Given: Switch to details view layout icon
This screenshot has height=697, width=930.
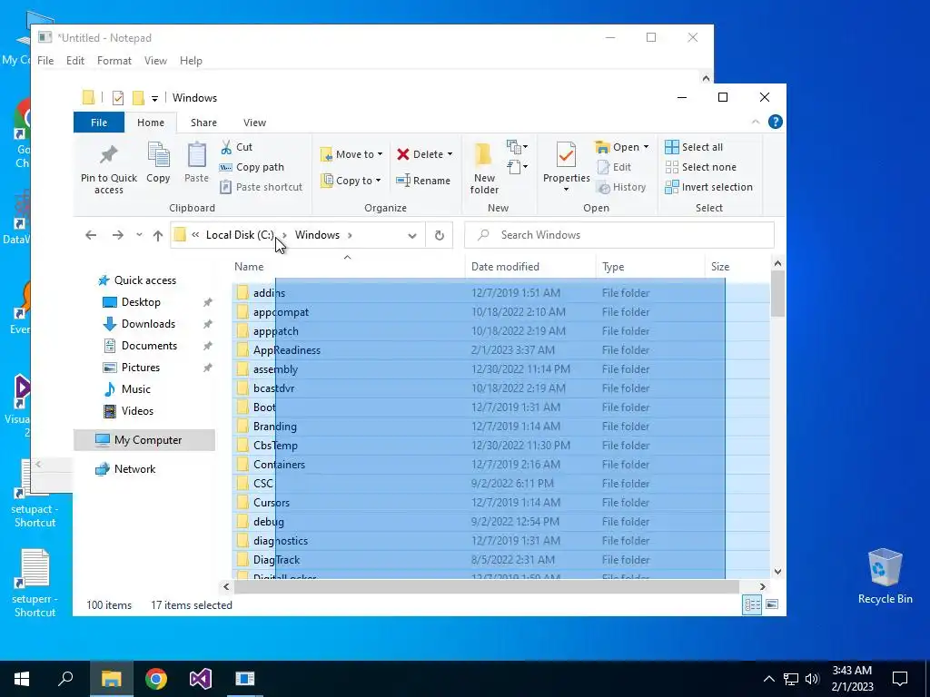Looking at the screenshot, I should [752, 604].
